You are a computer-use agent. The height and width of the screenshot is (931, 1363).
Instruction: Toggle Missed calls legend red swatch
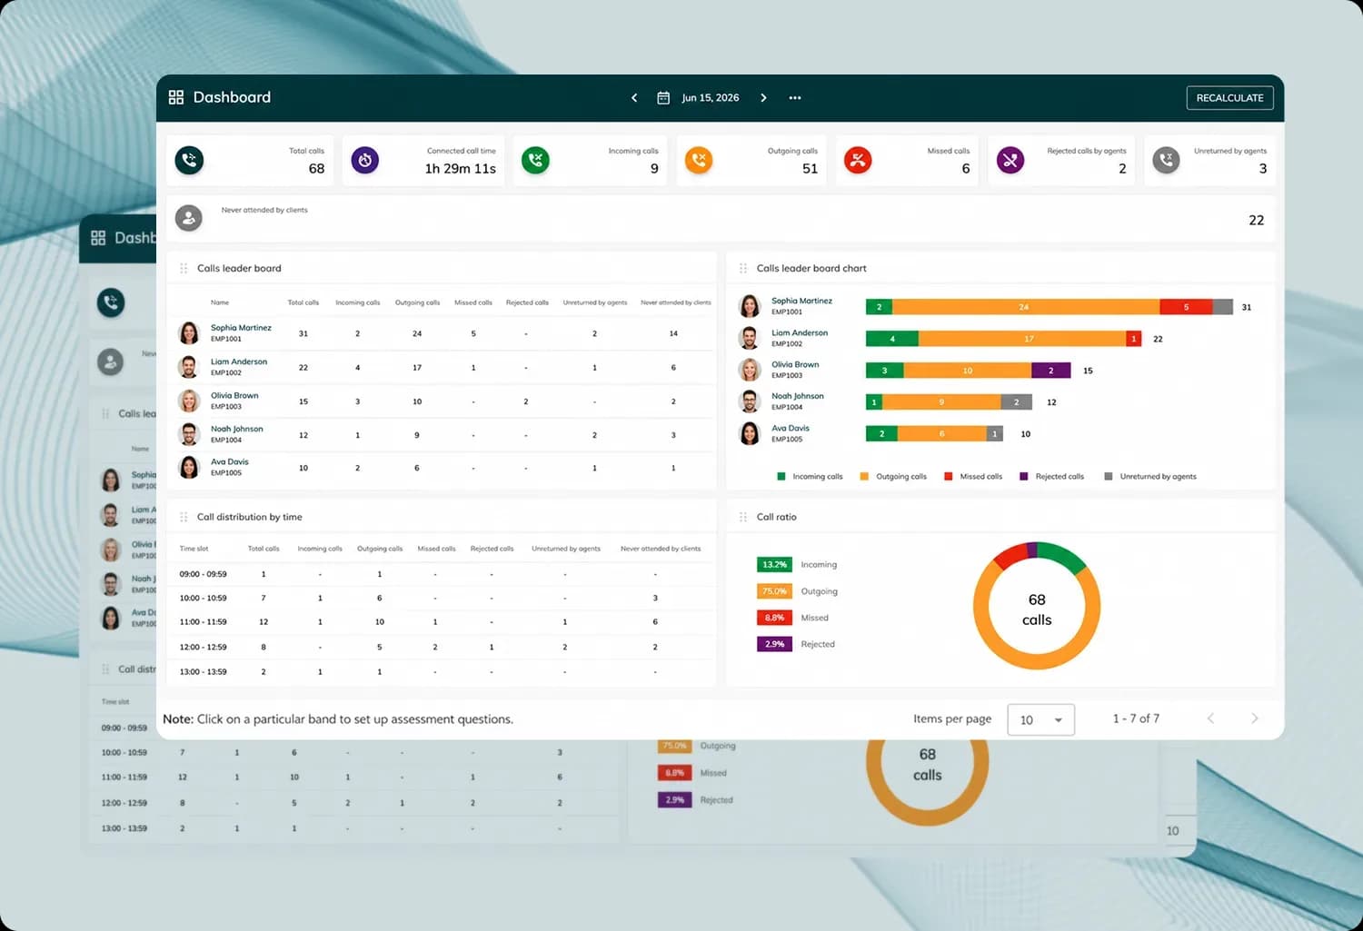click(949, 476)
